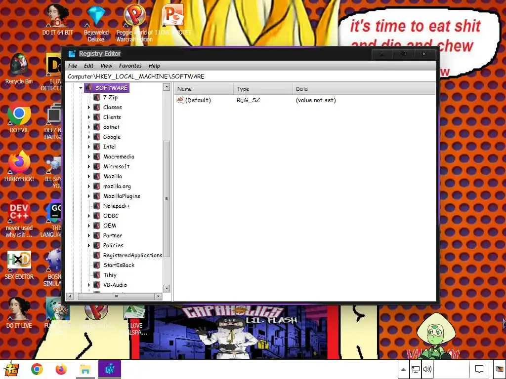Select the Microsoft key label

116,167
